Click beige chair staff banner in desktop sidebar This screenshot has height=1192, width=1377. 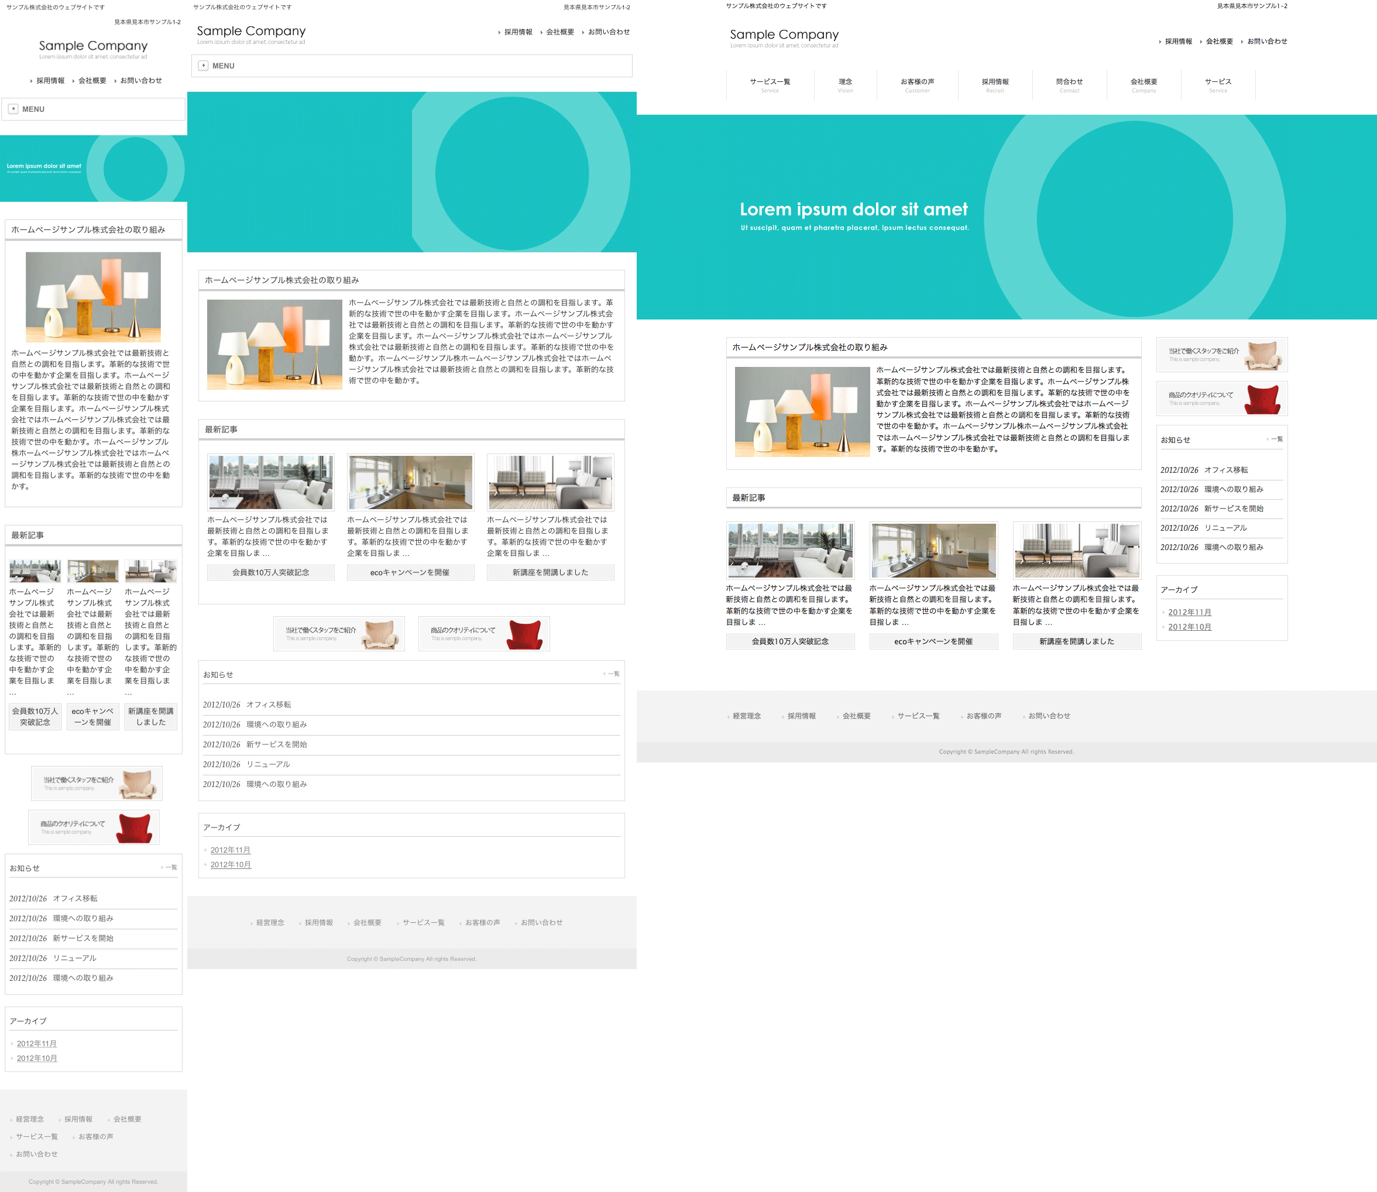(1221, 355)
